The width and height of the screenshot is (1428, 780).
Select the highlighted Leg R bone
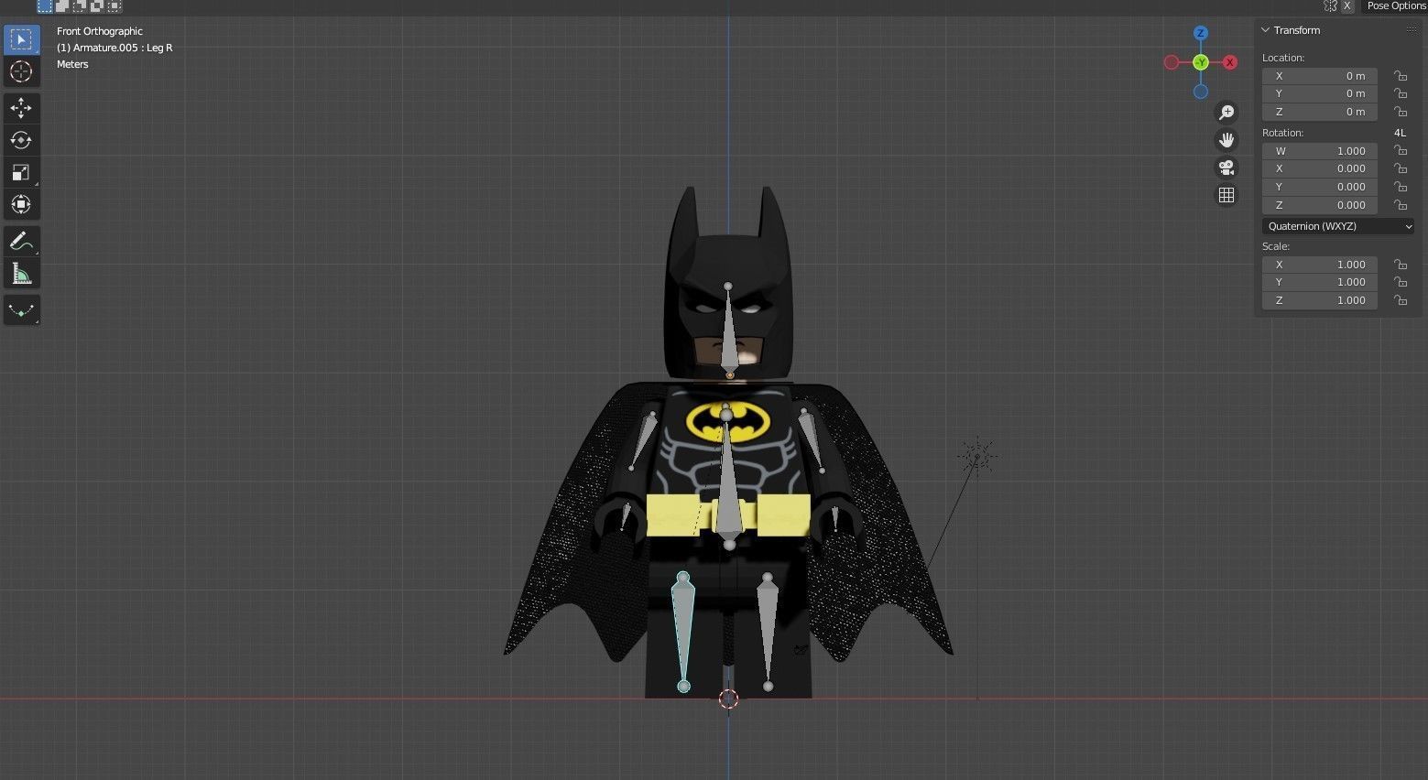pos(683,632)
